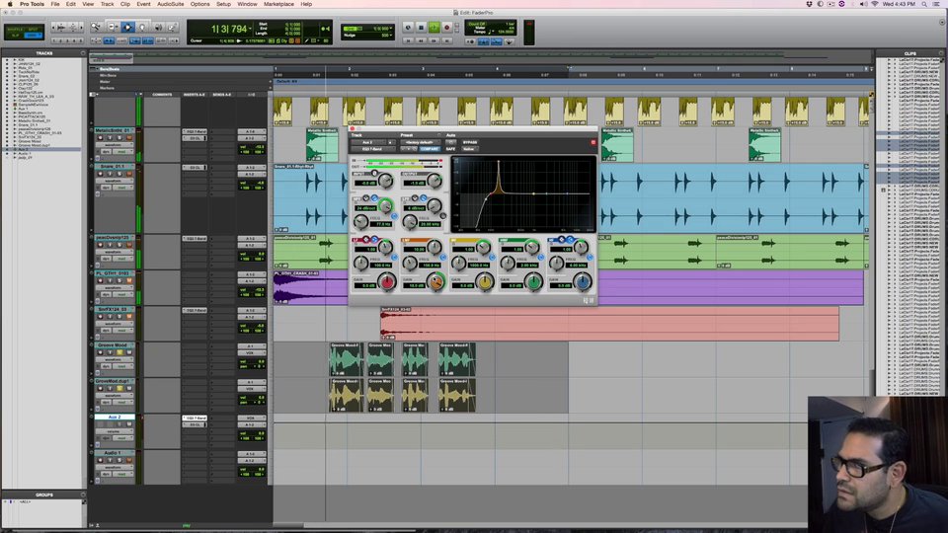Open Groove Mood track view selector
Viewport: 948px width, 533px height.
[114, 359]
